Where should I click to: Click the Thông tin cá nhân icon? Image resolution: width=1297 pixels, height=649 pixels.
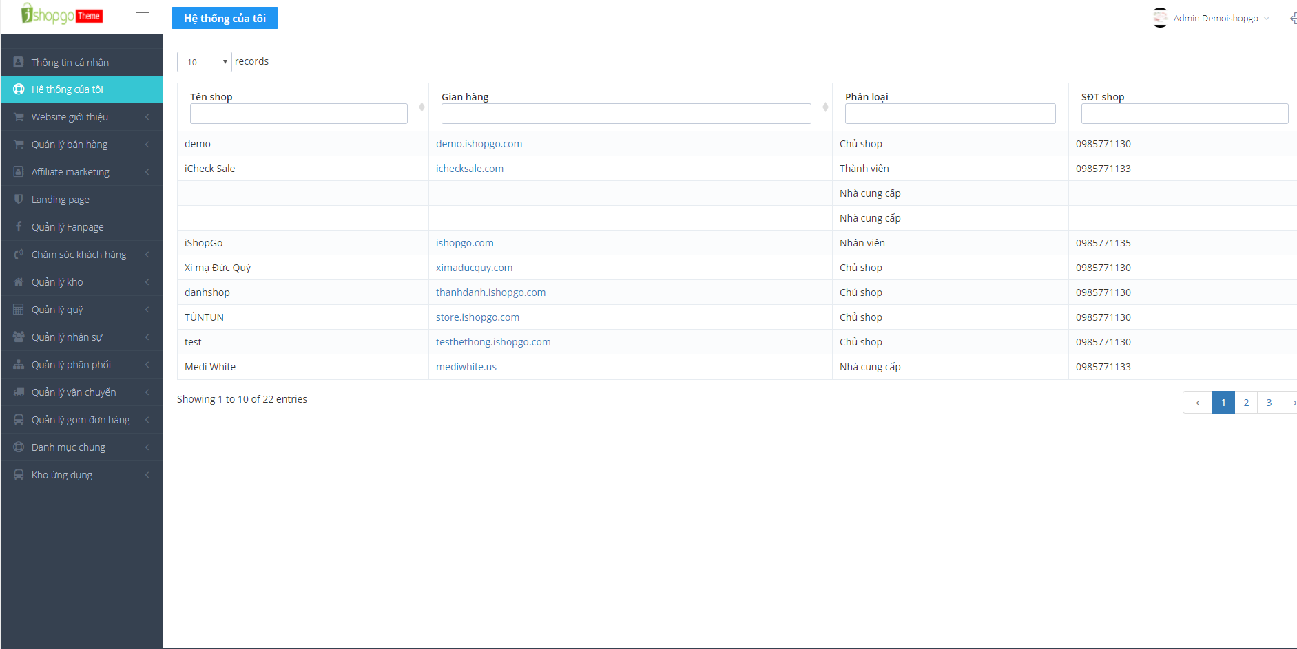pos(19,62)
